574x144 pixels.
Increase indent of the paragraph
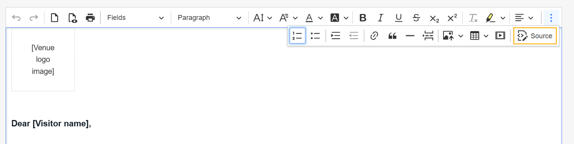point(335,36)
